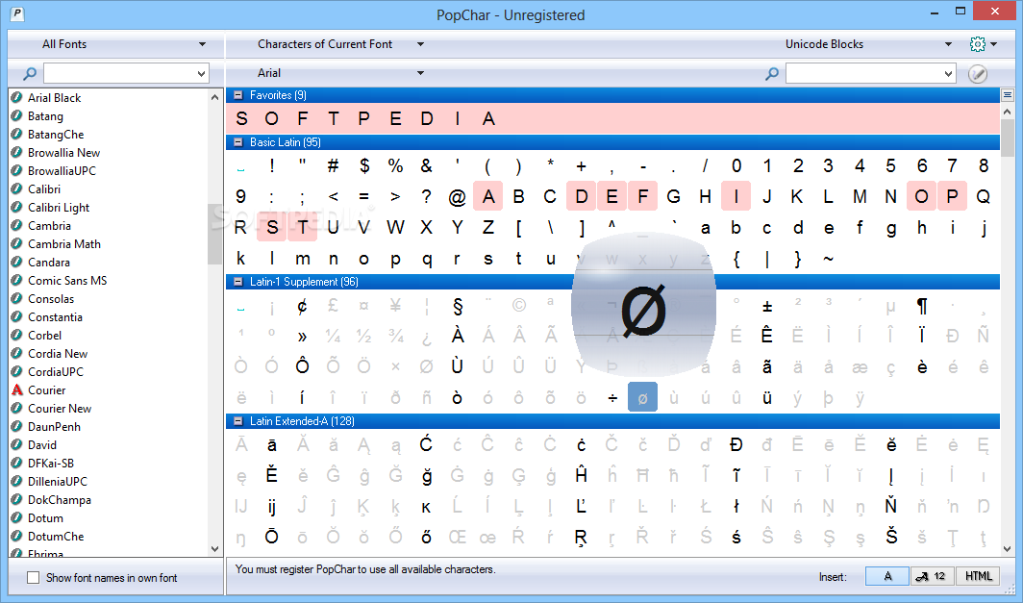Select Courier New in font list
The width and height of the screenshot is (1023, 603).
[x=60, y=409]
